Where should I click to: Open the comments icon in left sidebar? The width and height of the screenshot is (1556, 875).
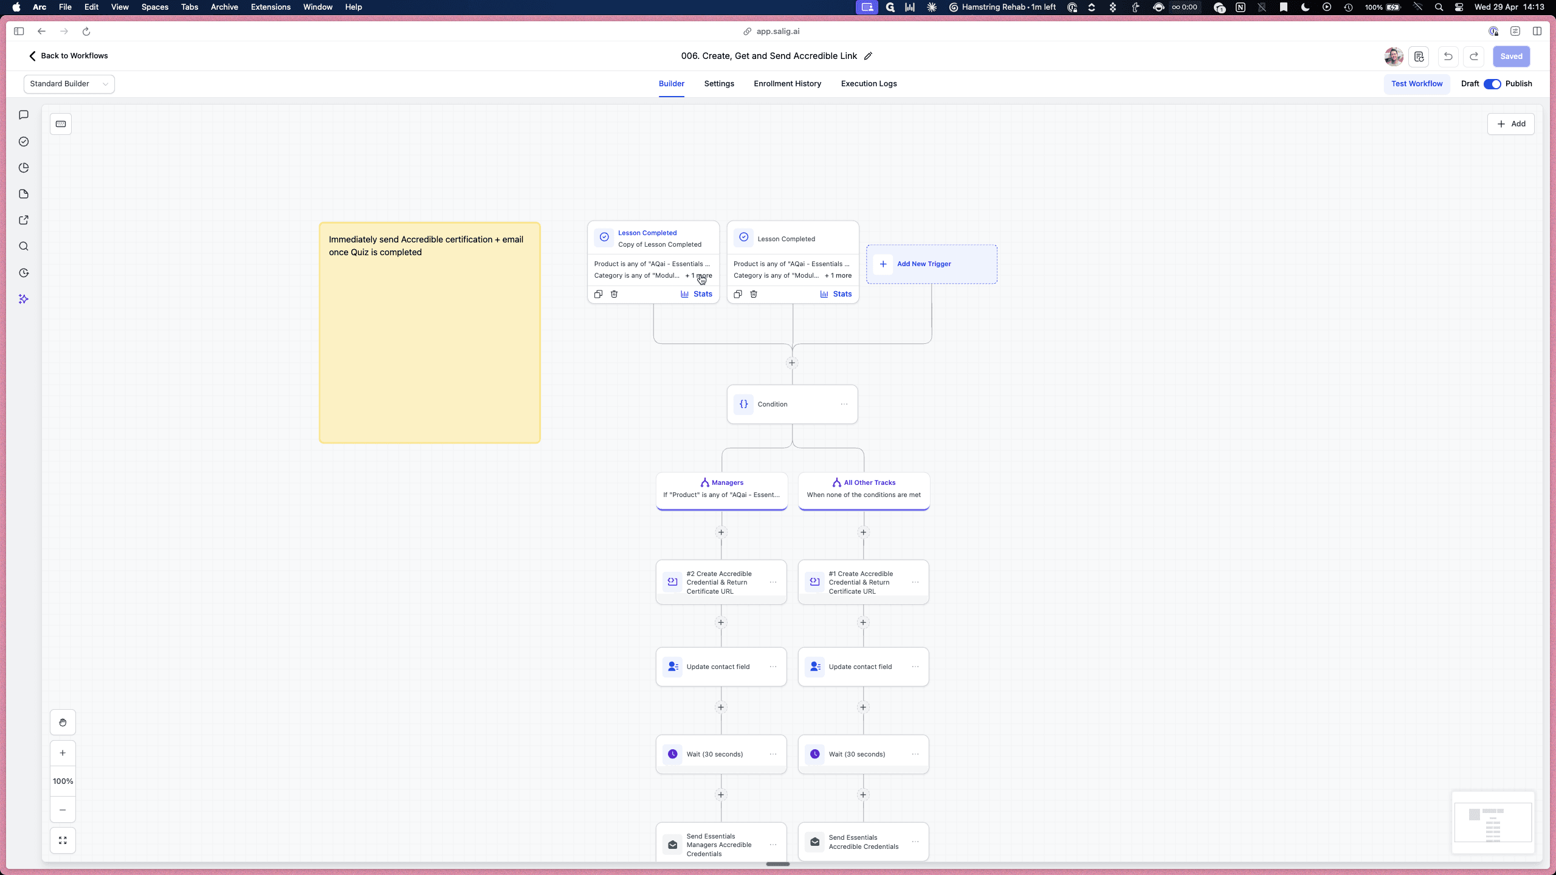click(24, 115)
